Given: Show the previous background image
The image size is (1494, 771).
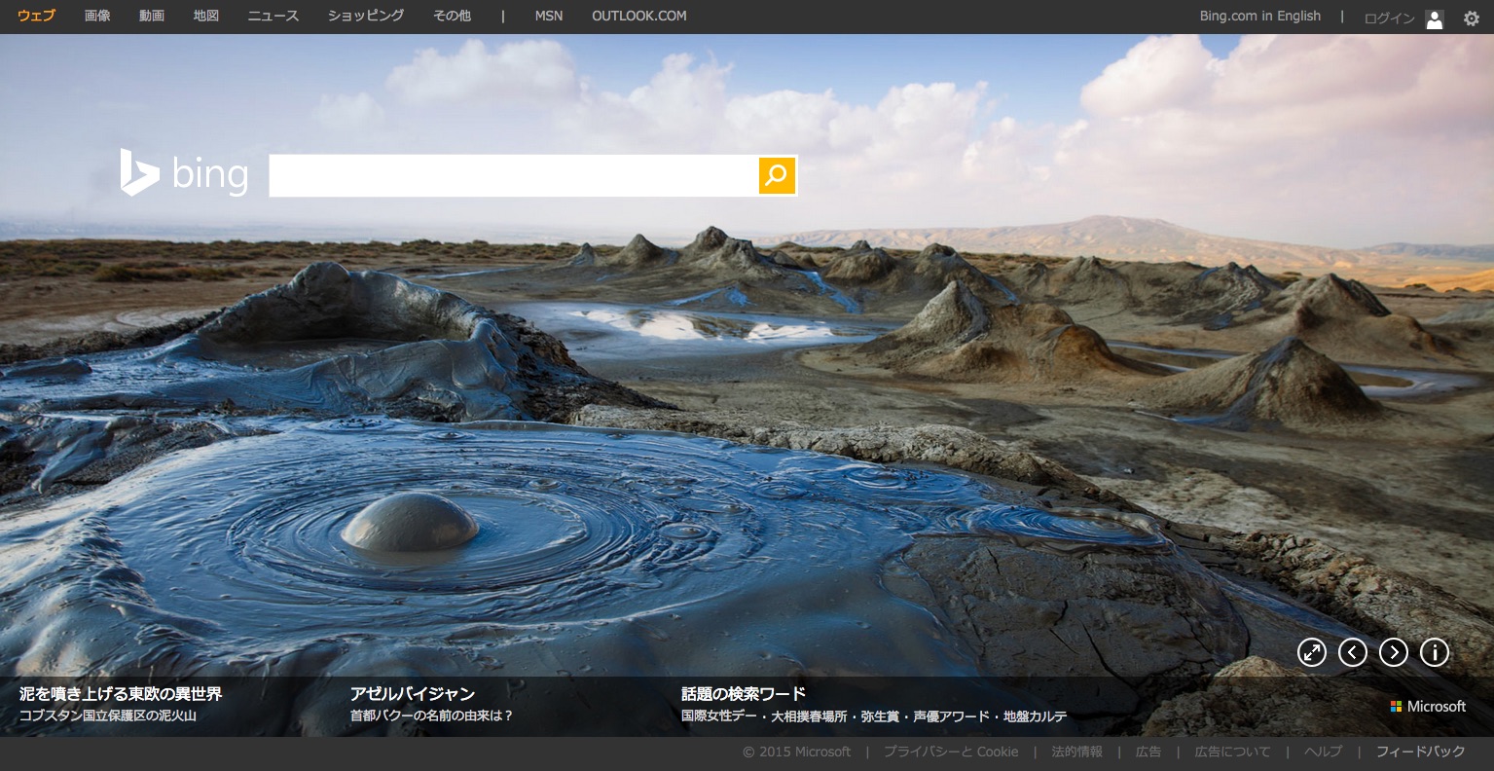Looking at the screenshot, I should point(1352,652).
